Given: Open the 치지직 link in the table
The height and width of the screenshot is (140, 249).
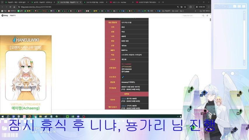Looking at the screenshot, I should tap(124, 99).
